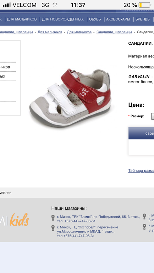Tap the upper-right store map pin icon
Viewport: 154px width, 273px height.
(144, 216)
